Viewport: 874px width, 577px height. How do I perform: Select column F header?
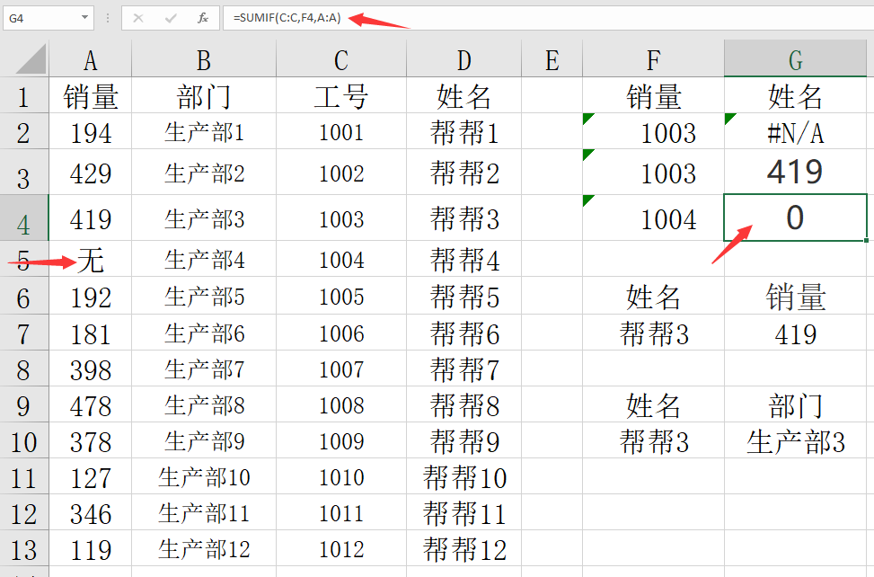653,59
